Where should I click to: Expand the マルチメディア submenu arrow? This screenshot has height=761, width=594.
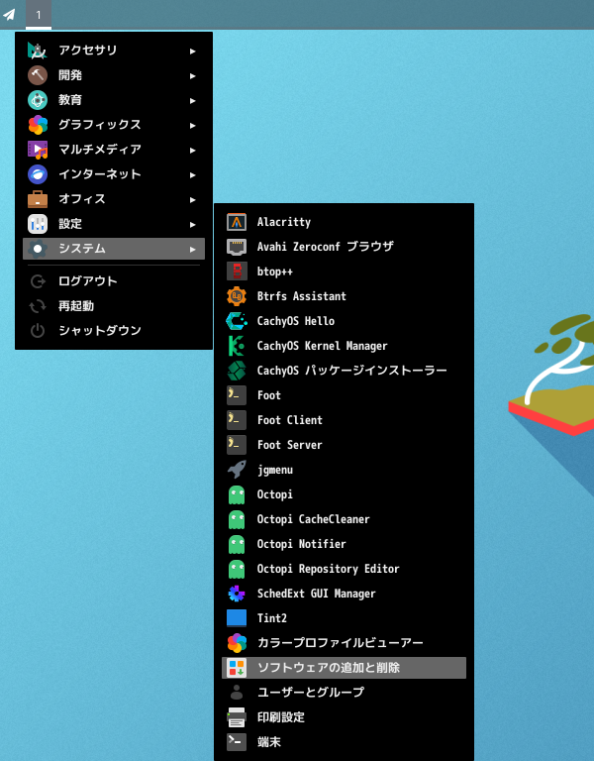(x=192, y=150)
